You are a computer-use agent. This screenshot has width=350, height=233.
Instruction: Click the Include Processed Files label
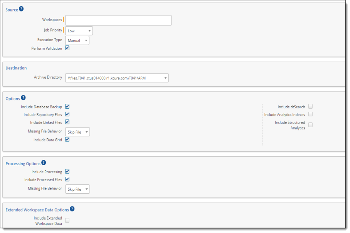[x=43, y=180]
